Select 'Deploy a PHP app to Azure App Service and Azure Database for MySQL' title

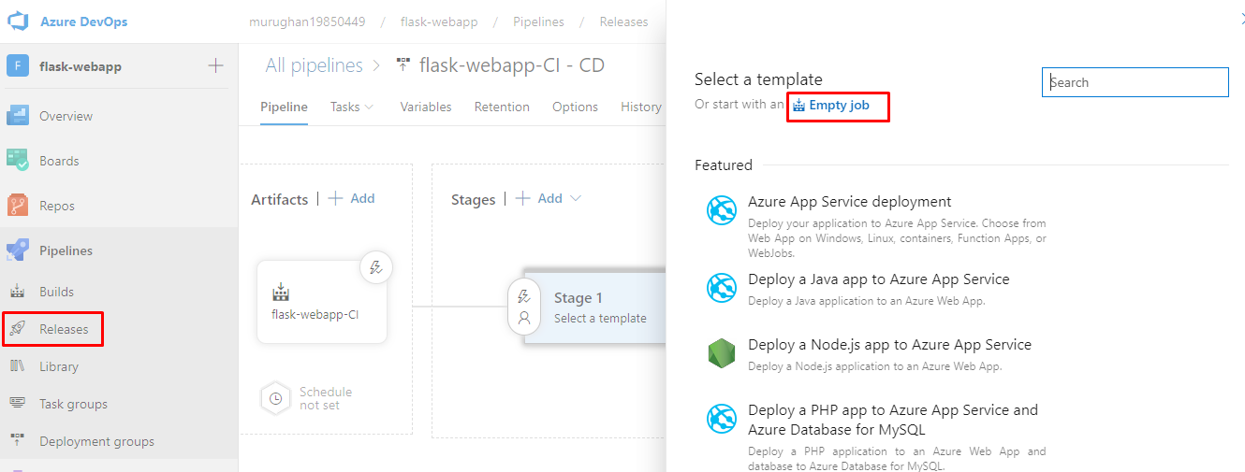pyautogui.click(x=893, y=420)
